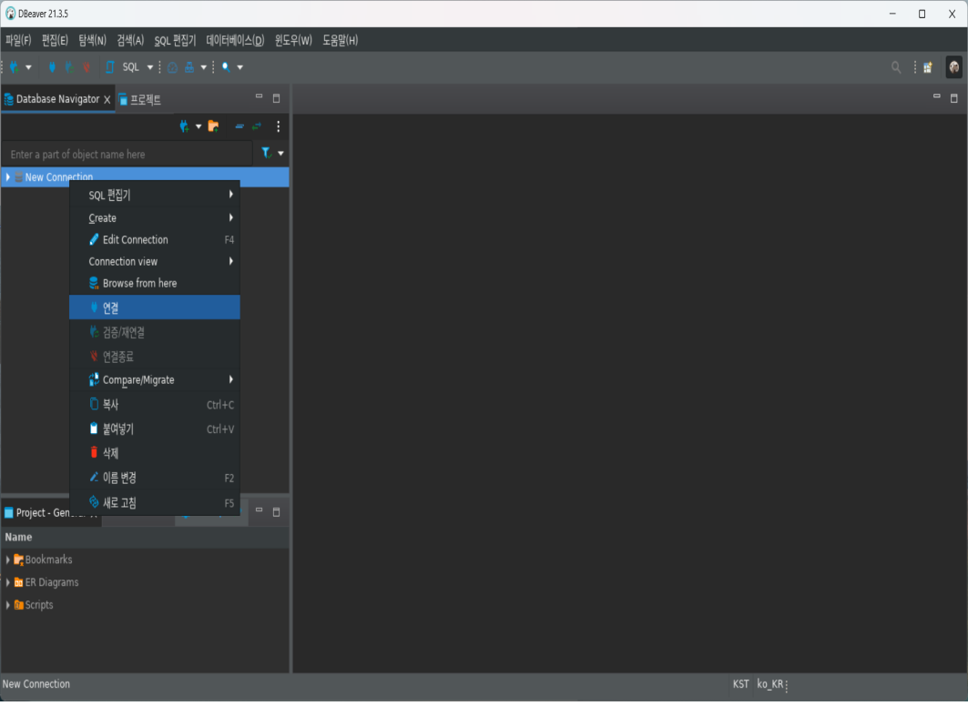The width and height of the screenshot is (968, 716).
Task: Minimize the editor area panel
Action: 936,96
